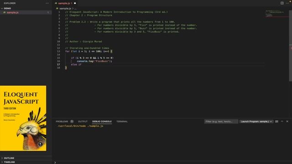Click the Eloquent JavaScript book cover
This screenshot has height=164, width=292.
coord(23,118)
